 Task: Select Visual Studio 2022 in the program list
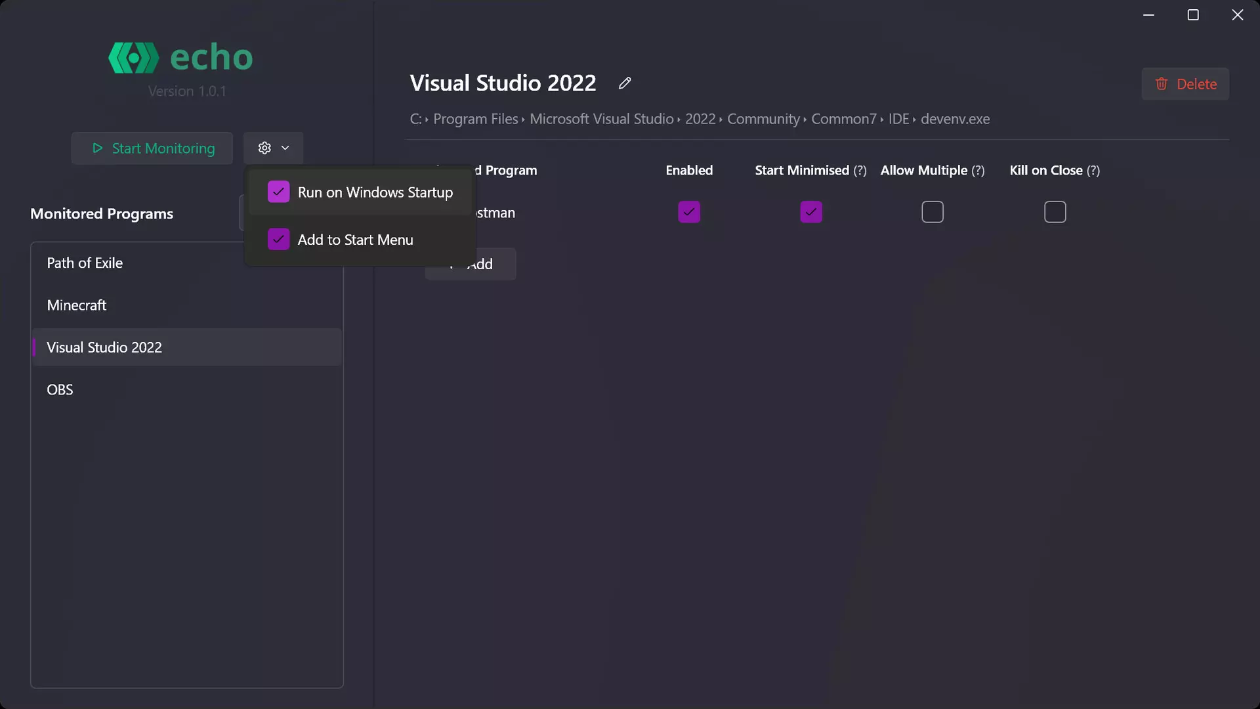(186, 347)
